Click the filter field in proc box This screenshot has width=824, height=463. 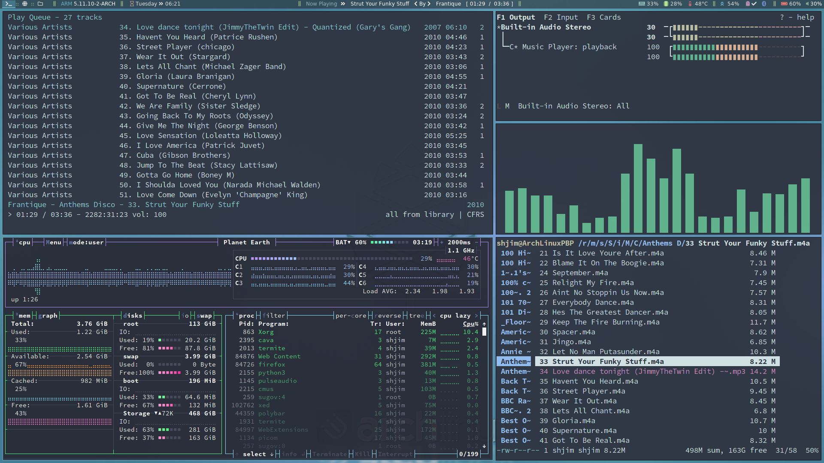click(274, 316)
